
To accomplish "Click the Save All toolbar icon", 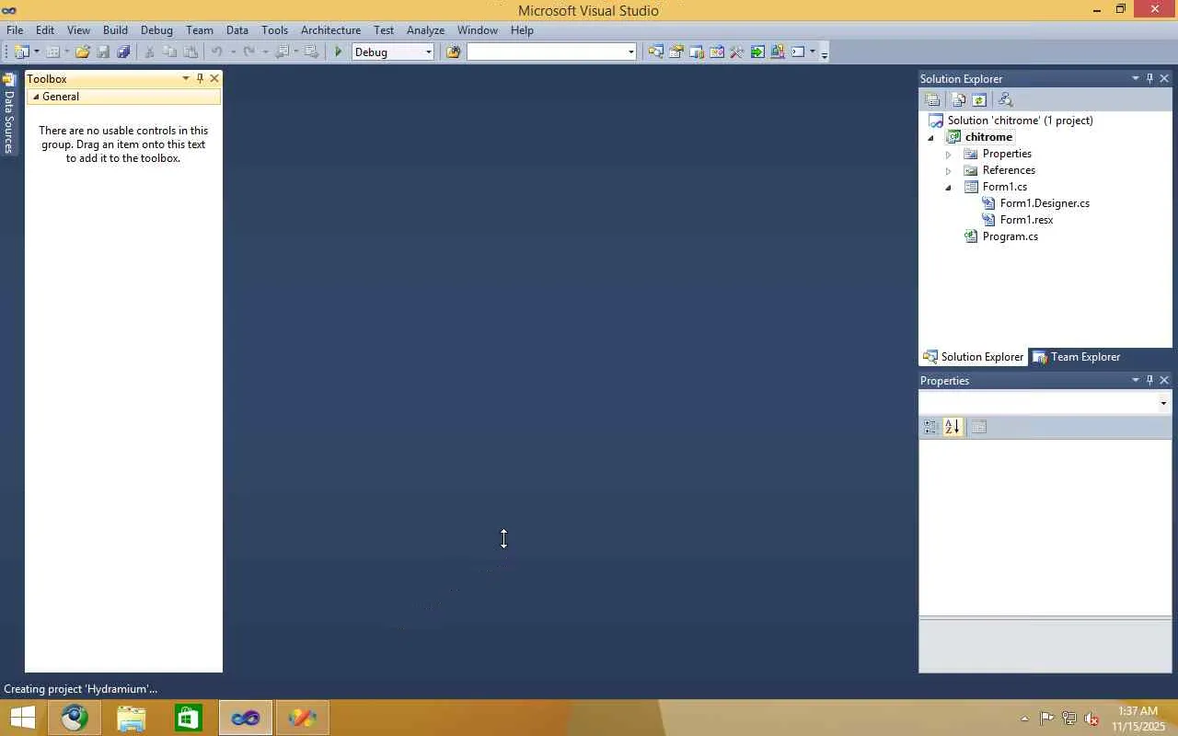I will point(123,52).
